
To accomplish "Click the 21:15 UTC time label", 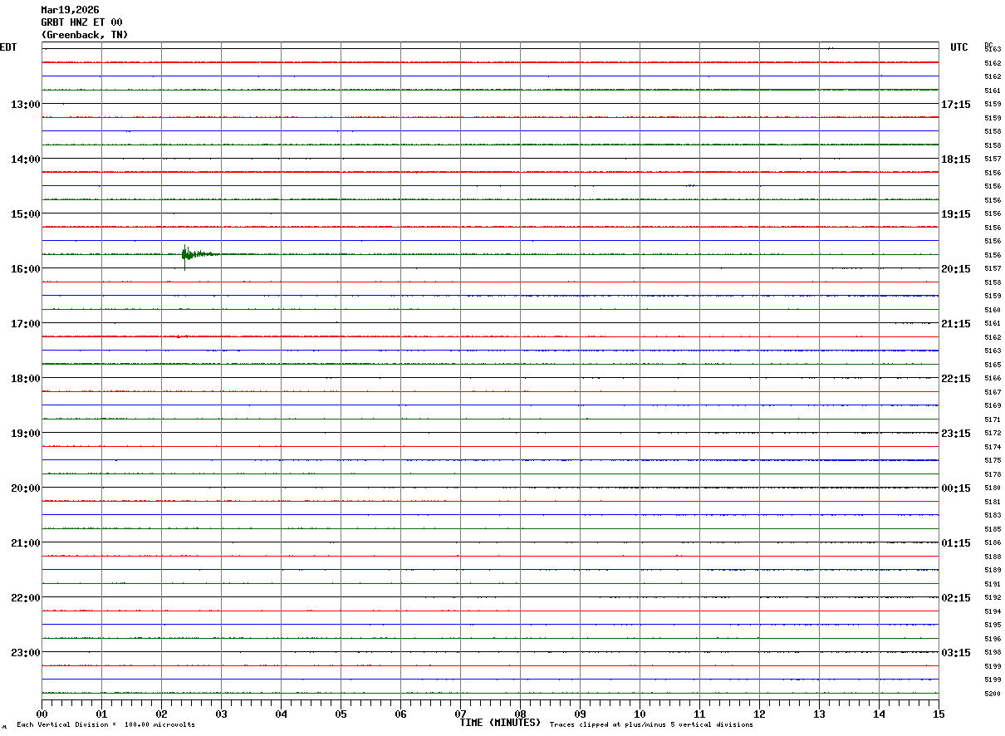I will (956, 324).
